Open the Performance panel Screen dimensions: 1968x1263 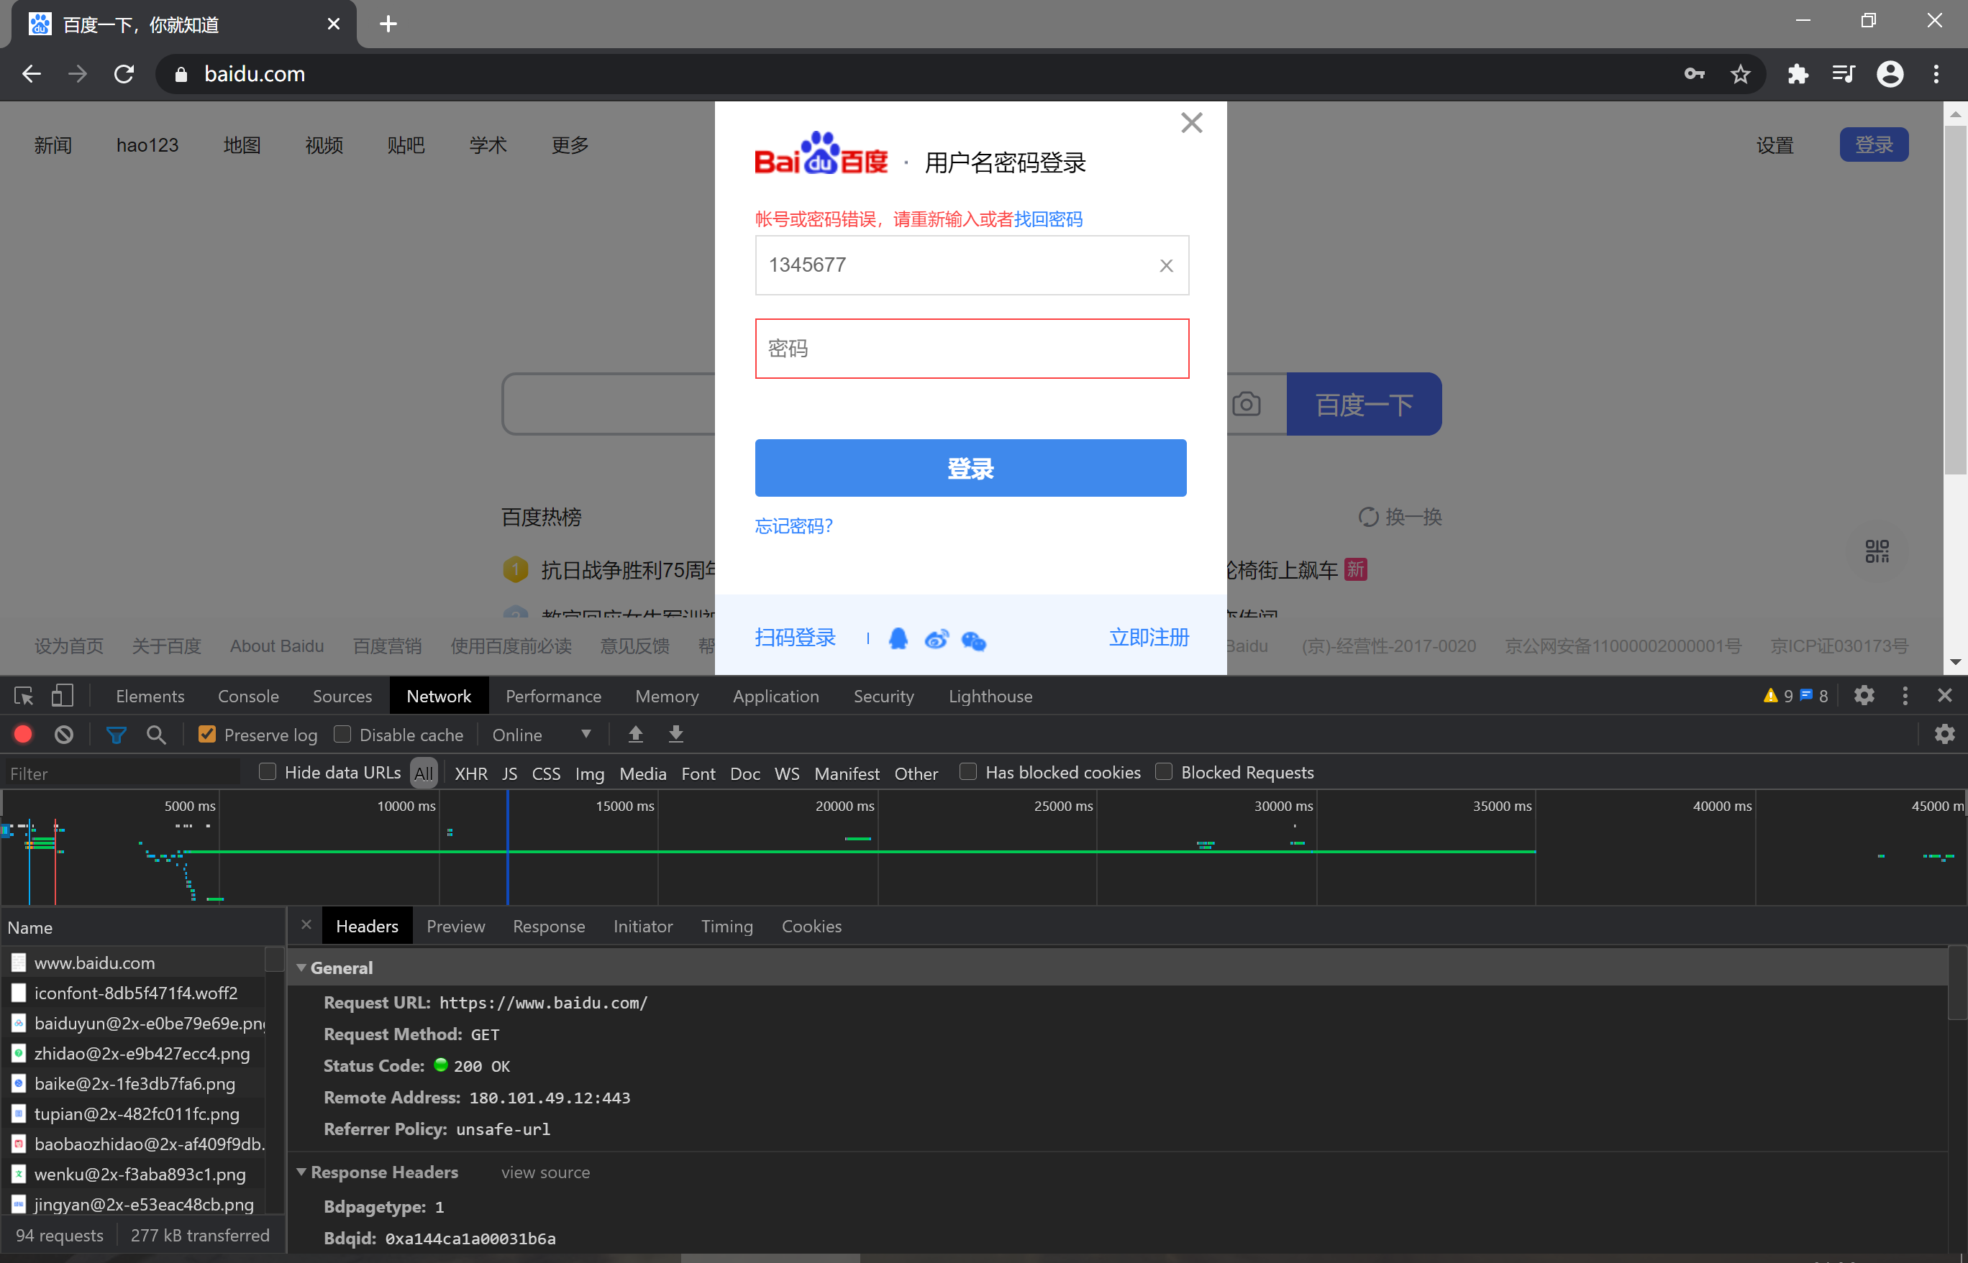coord(553,697)
